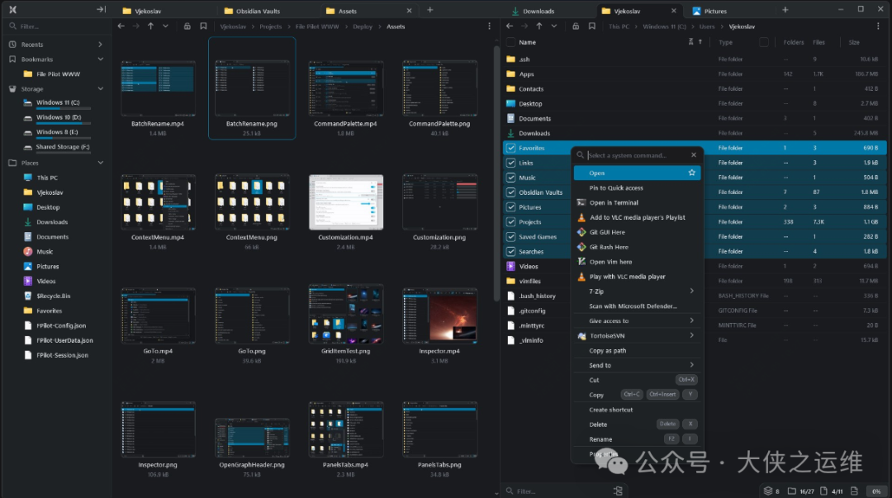Viewport: 892px width, 498px height.
Task: Uncheck the Obsidian Vaults folder checkbox
Action: (x=511, y=192)
